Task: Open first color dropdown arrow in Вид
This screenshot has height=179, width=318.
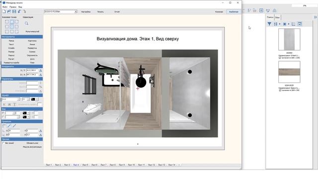Action: (x=28, y=113)
